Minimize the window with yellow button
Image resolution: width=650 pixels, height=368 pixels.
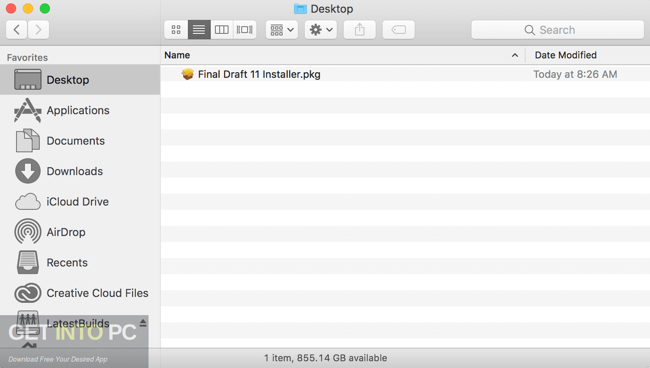click(x=28, y=8)
